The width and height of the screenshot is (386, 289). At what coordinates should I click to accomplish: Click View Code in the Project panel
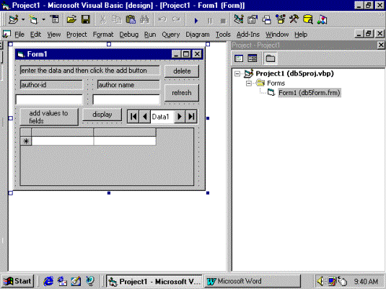(x=239, y=58)
